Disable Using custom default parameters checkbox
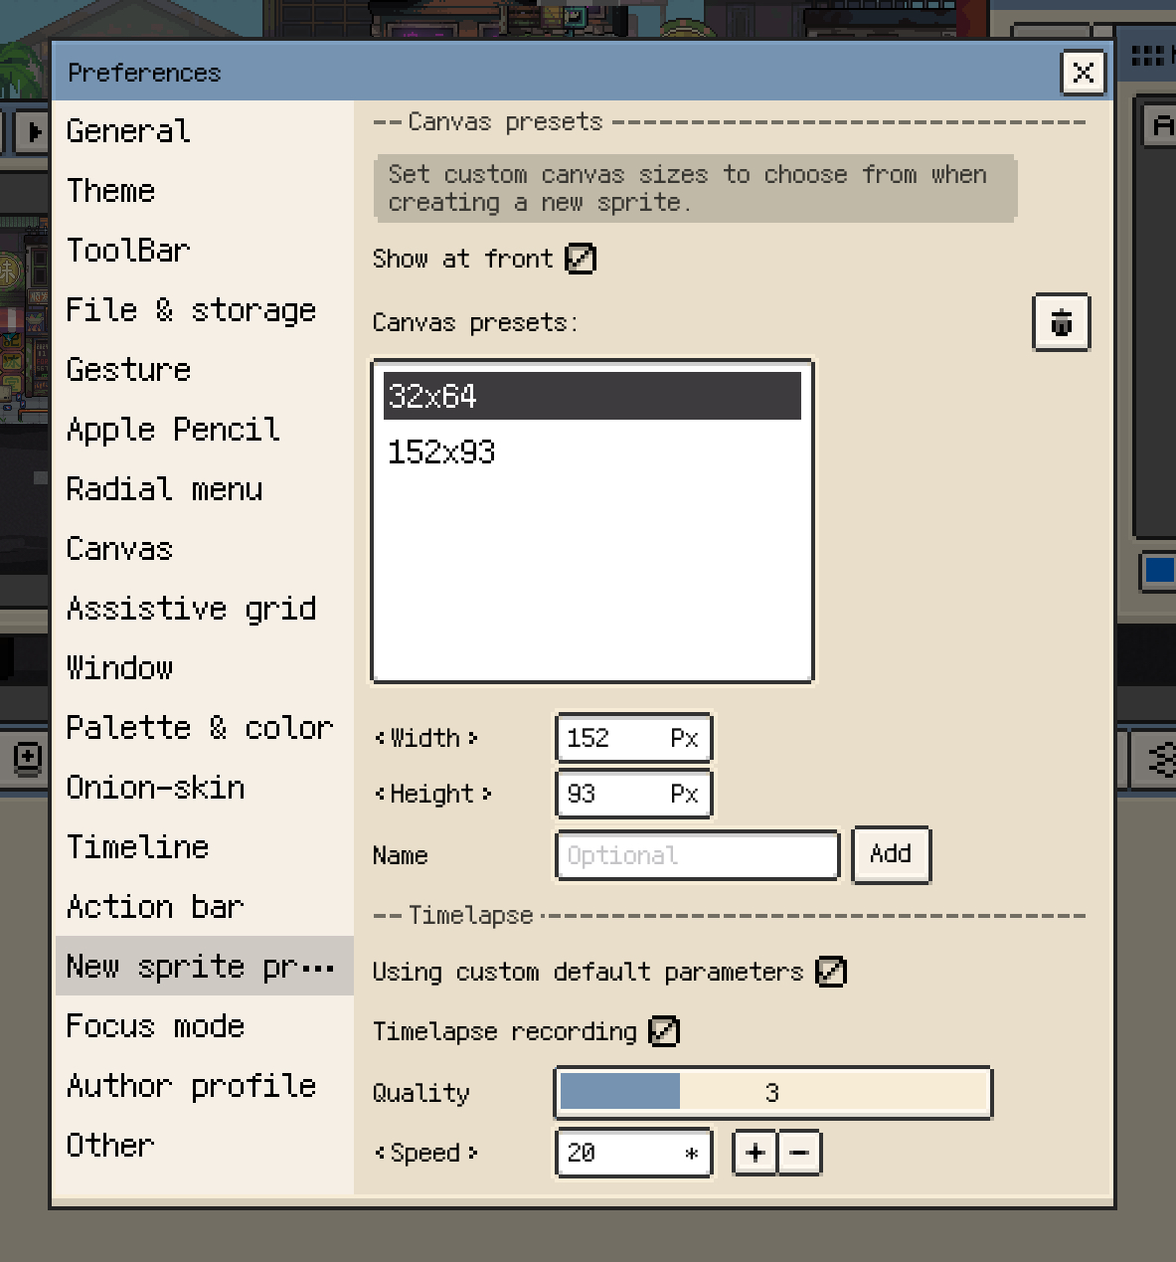Image resolution: width=1176 pixels, height=1262 pixels. click(x=830, y=972)
